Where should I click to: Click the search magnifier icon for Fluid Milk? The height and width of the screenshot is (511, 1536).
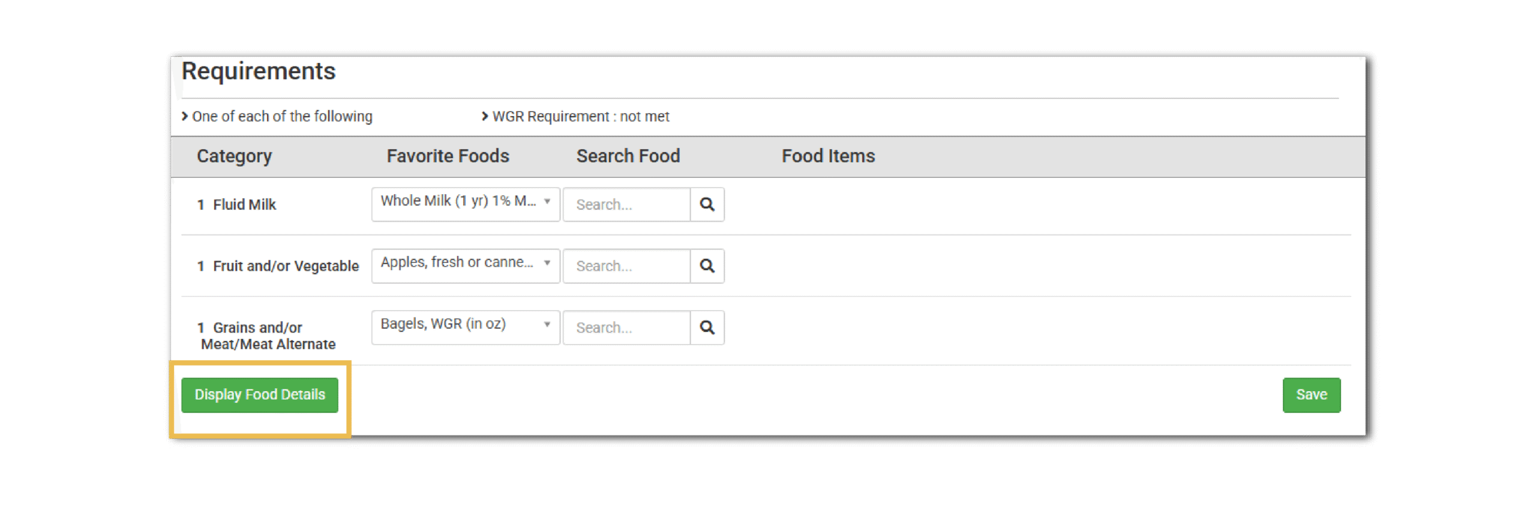tap(707, 204)
